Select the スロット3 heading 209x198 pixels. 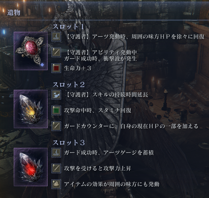[x=69, y=143]
